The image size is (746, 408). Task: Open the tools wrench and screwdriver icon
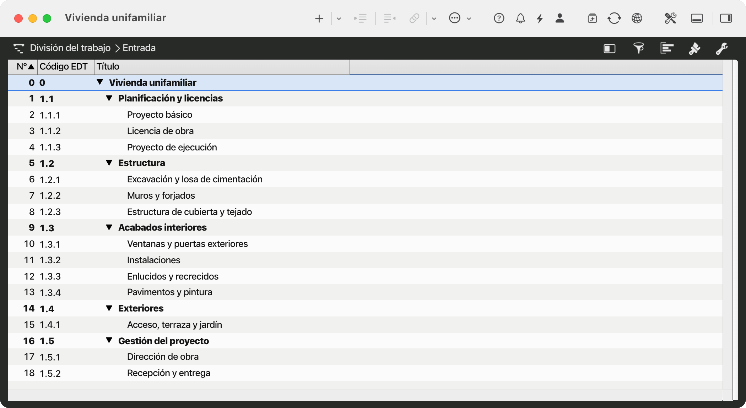pyautogui.click(x=670, y=18)
